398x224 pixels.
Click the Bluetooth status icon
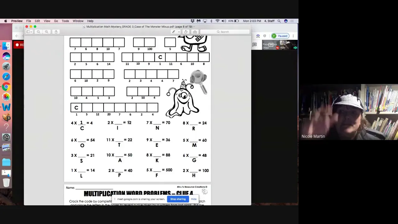[211, 21]
